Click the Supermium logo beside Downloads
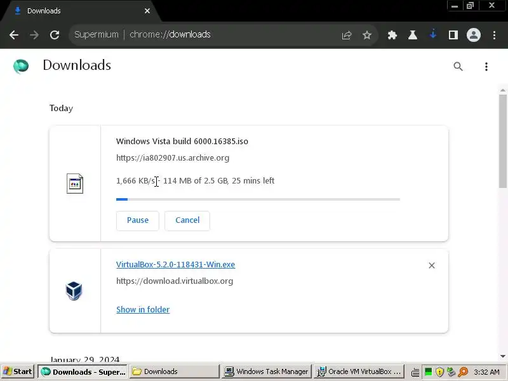This screenshot has width=508, height=381. tap(21, 66)
